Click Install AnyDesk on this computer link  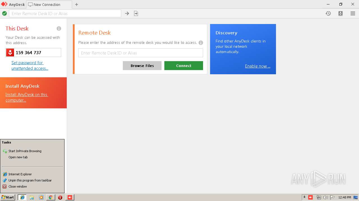coord(27,97)
